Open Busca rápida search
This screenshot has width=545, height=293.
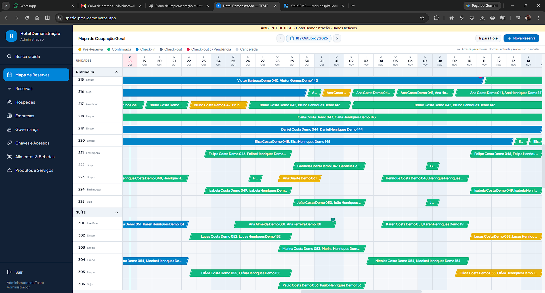36,56
